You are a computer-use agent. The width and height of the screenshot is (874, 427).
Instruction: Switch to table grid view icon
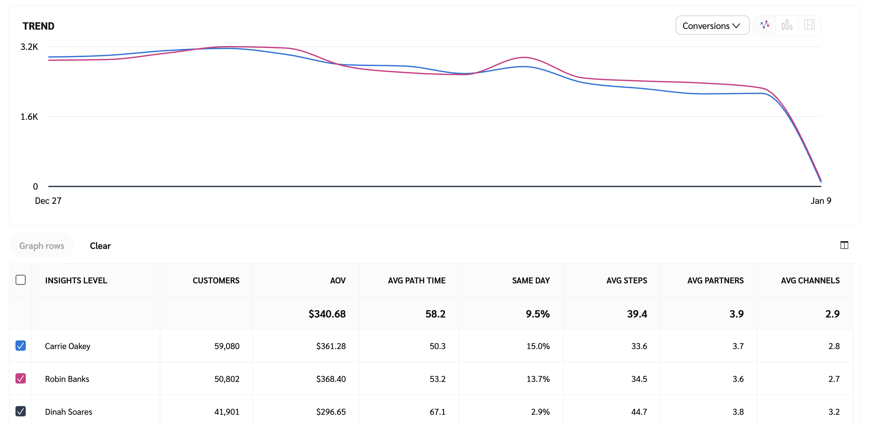810,25
